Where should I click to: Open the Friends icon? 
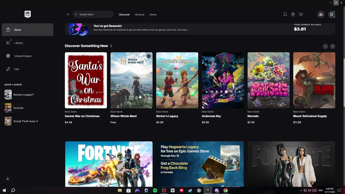tap(321, 15)
